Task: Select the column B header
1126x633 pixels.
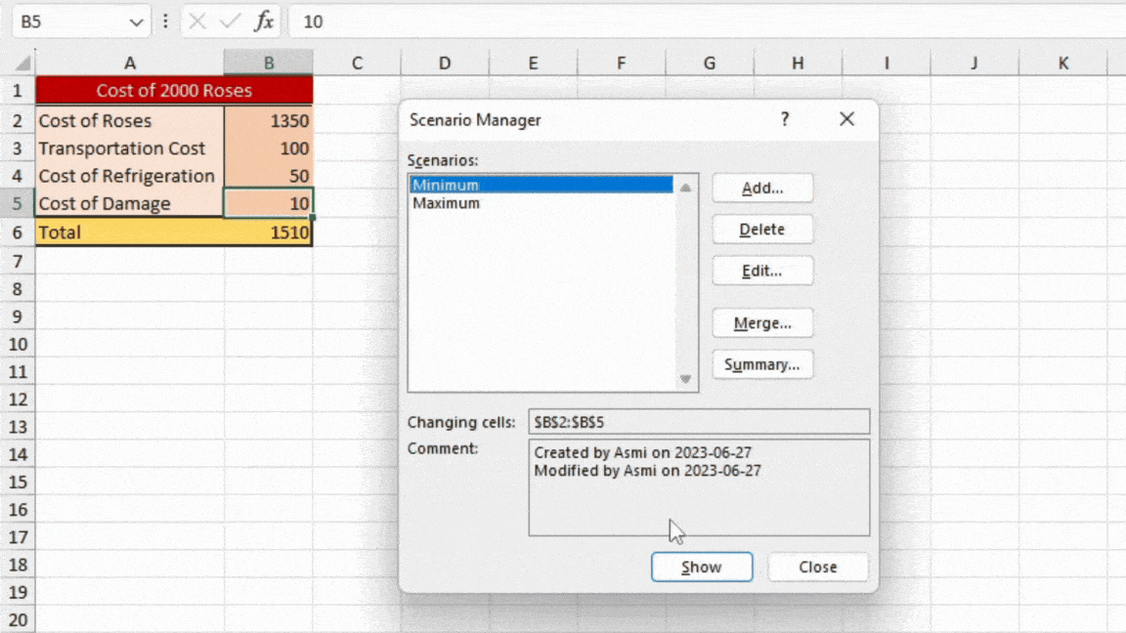Action: click(x=268, y=63)
